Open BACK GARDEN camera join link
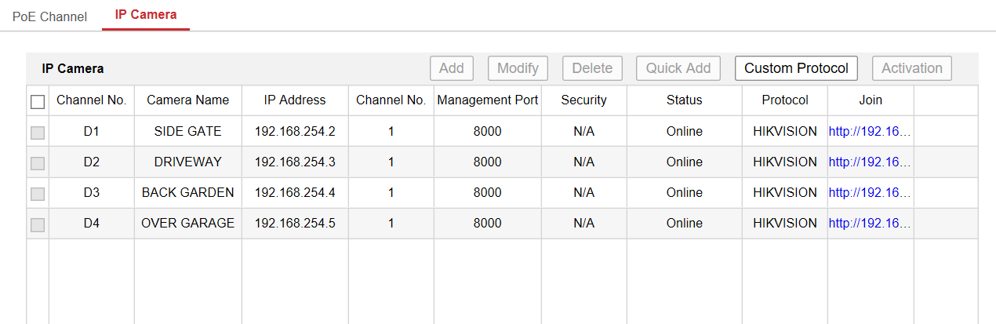The height and width of the screenshot is (324, 996). click(870, 193)
